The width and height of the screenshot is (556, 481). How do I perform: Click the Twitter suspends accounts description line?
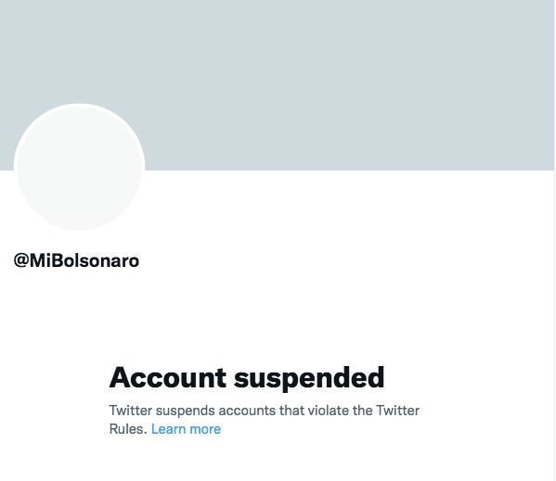point(265,411)
